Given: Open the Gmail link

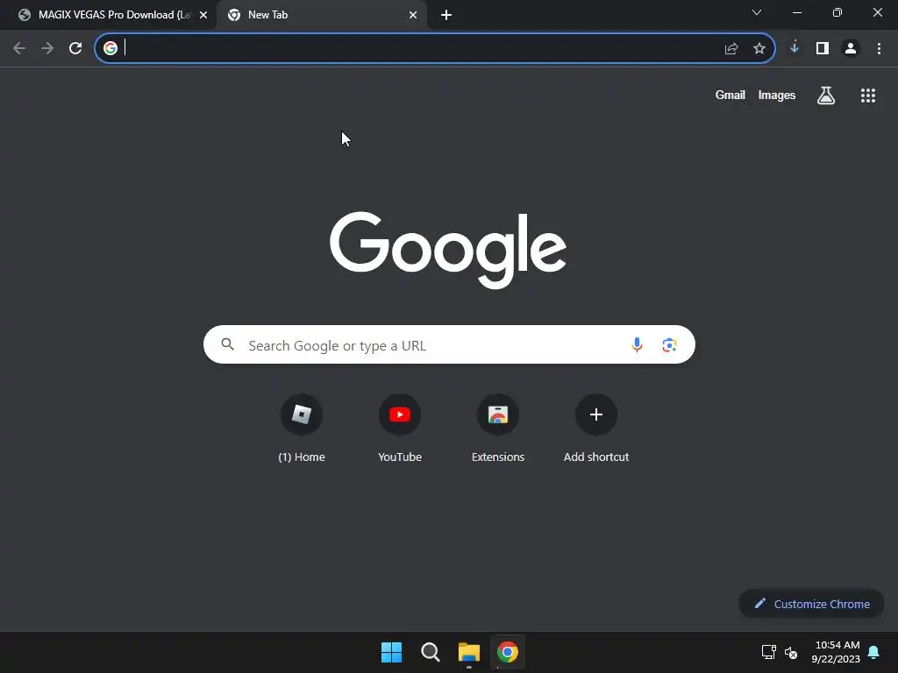Looking at the screenshot, I should coord(731,96).
